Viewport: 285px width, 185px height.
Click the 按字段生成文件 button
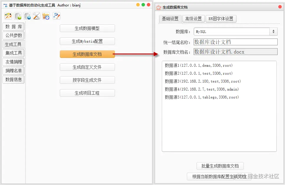click(x=87, y=80)
